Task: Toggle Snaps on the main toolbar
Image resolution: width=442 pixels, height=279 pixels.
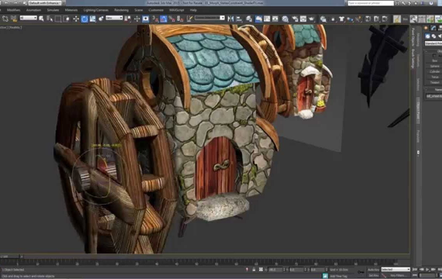Action: point(145,17)
